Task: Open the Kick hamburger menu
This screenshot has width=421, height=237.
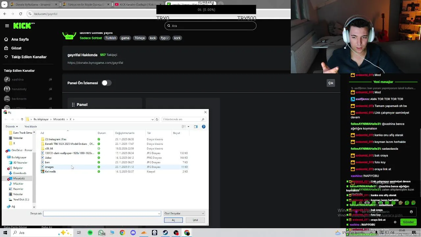Action: pos(7,26)
